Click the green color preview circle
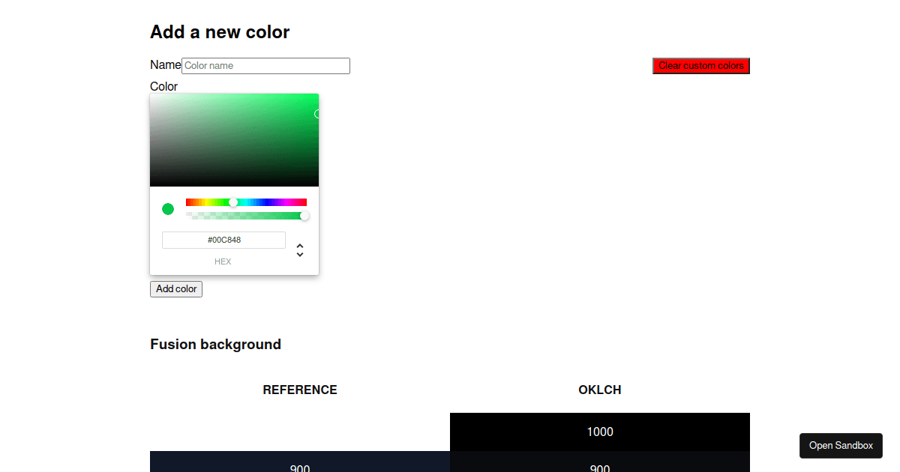 168,209
